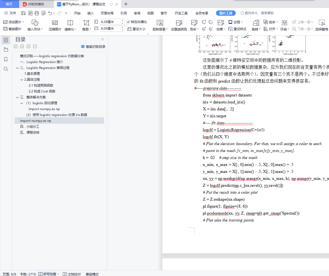329x276 pixels.
Task: Collapse the 2.具体过程 outline node
Action: (22, 80)
